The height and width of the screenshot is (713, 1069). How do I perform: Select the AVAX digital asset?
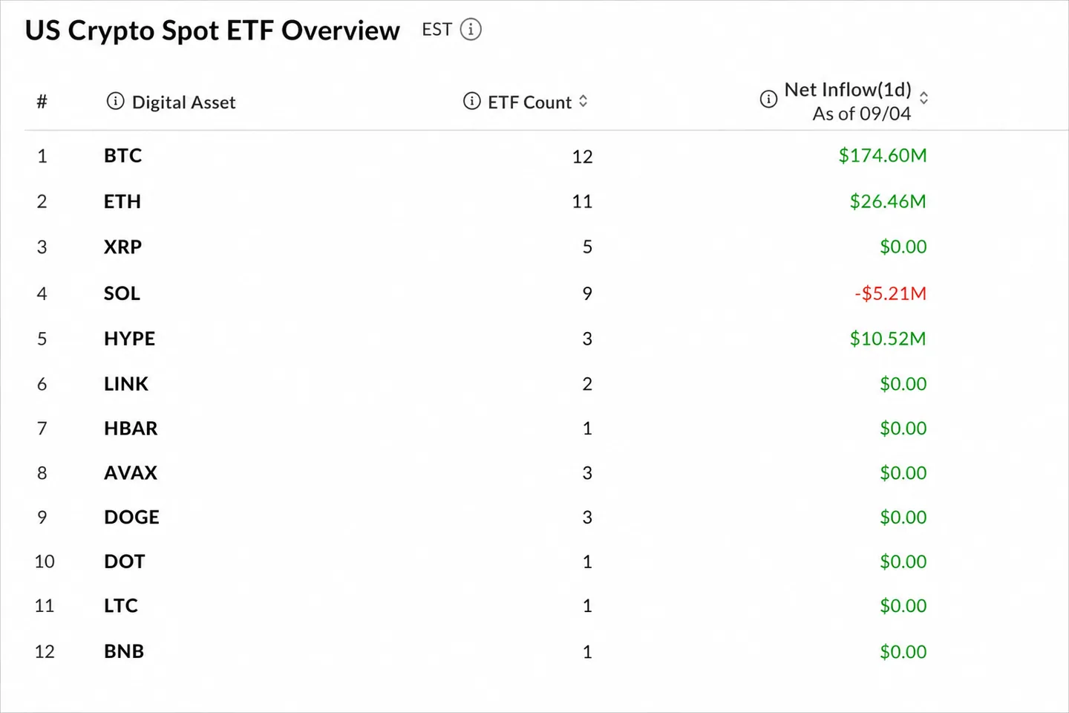pyautogui.click(x=131, y=473)
